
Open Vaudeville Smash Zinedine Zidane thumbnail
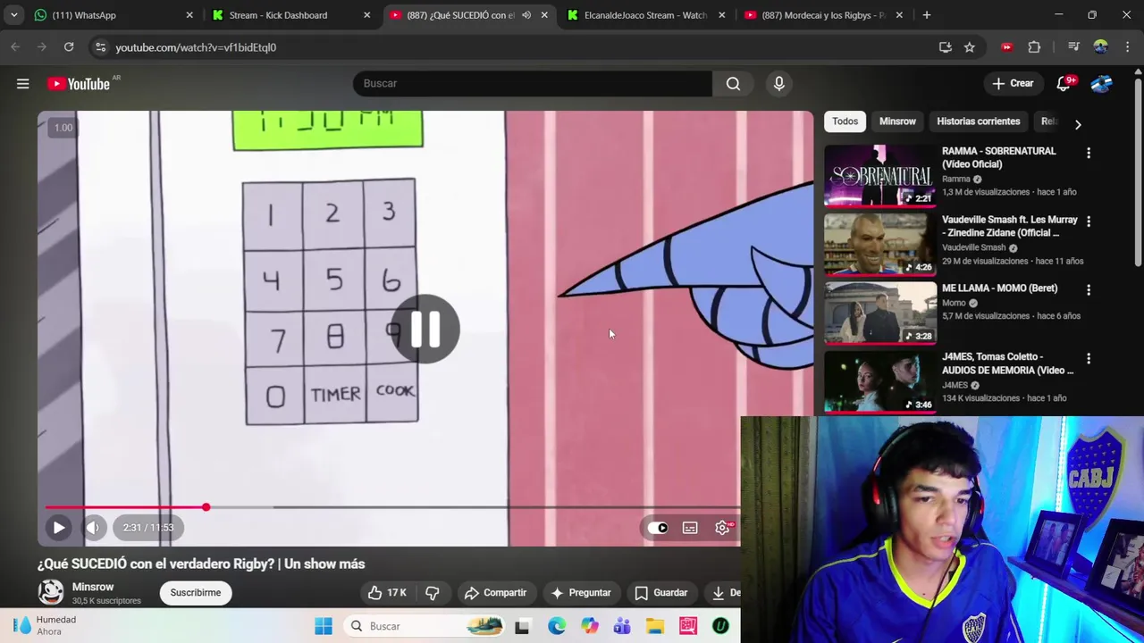(880, 244)
